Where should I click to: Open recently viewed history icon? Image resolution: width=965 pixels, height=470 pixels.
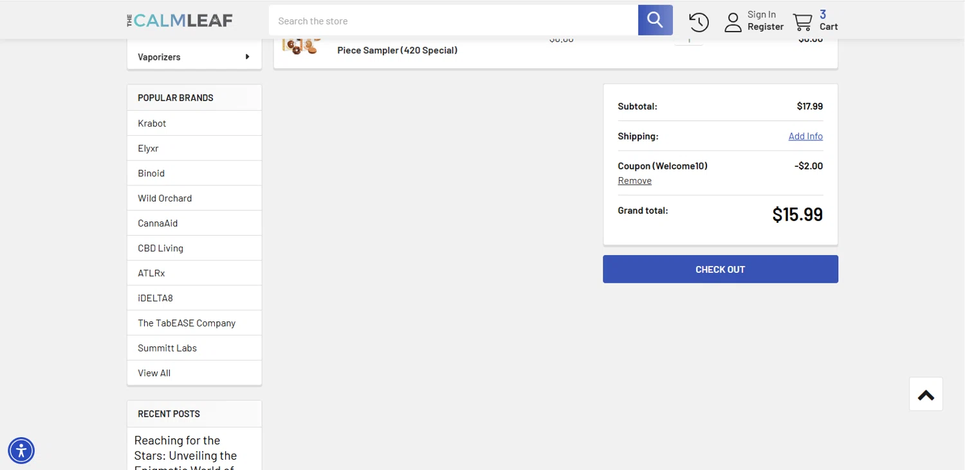[699, 22]
